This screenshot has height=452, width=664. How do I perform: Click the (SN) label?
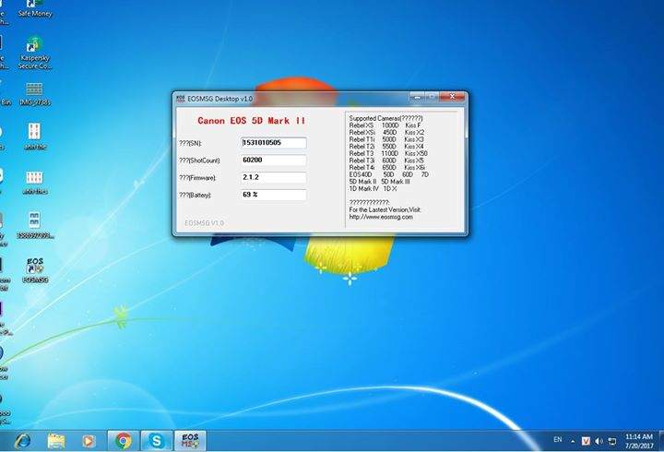[x=190, y=143]
